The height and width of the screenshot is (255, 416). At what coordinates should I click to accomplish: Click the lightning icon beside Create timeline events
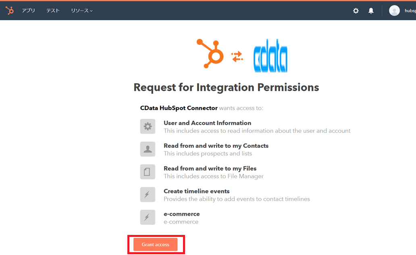click(148, 195)
